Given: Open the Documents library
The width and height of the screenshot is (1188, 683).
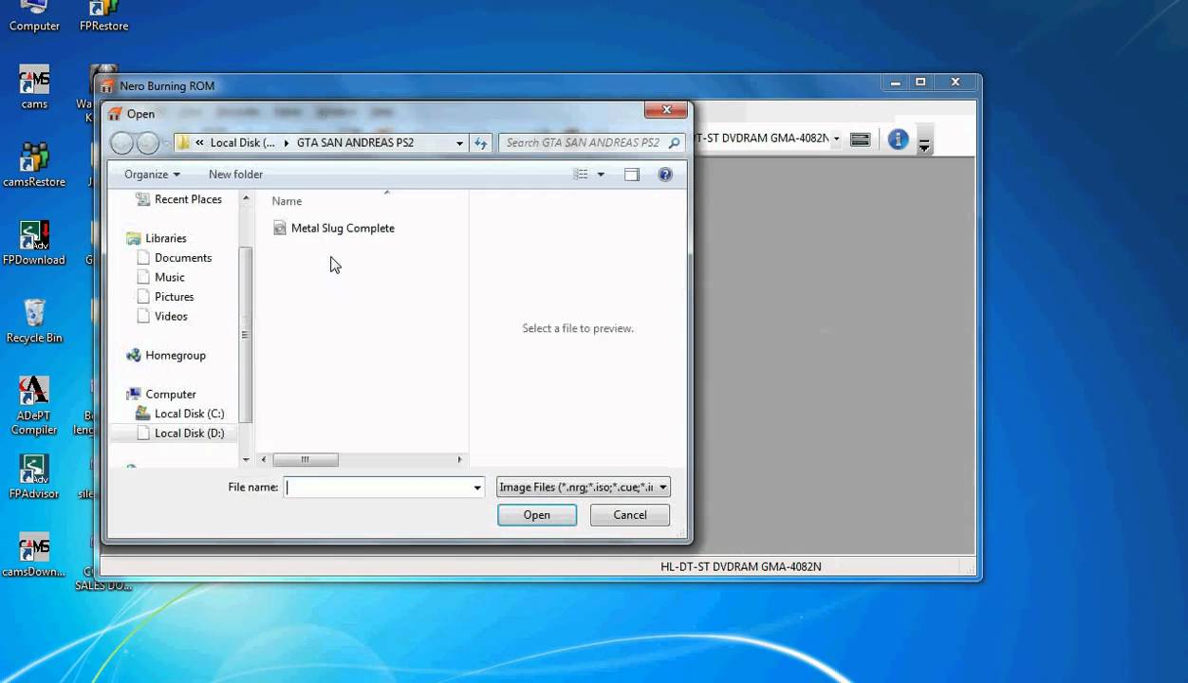Looking at the screenshot, I should tap(183, 258).
